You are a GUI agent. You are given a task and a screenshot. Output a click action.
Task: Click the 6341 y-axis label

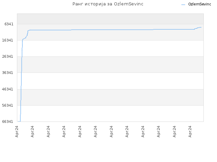(9, 24)
